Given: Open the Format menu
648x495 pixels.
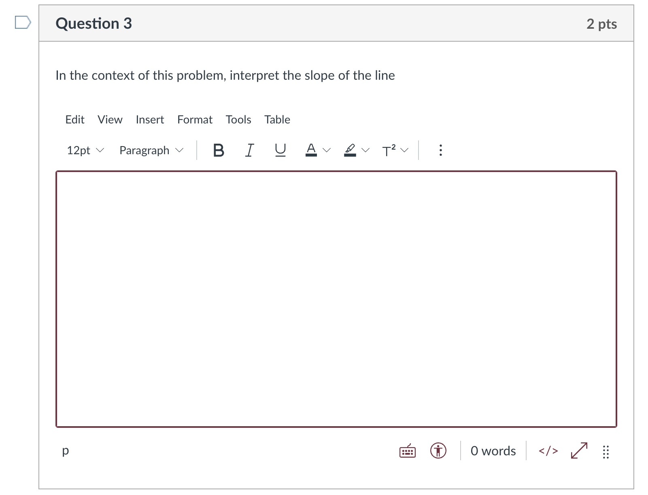Looking at the screenshot, I should coord(195,120).
